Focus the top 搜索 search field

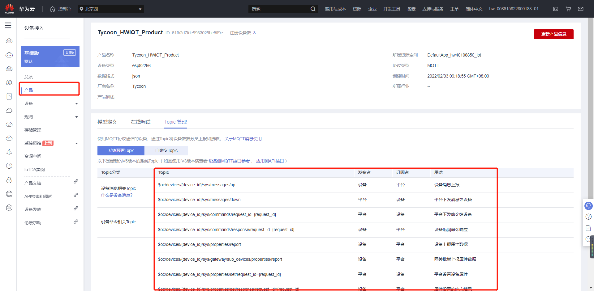pyautogui.click(x=280, y=9)
